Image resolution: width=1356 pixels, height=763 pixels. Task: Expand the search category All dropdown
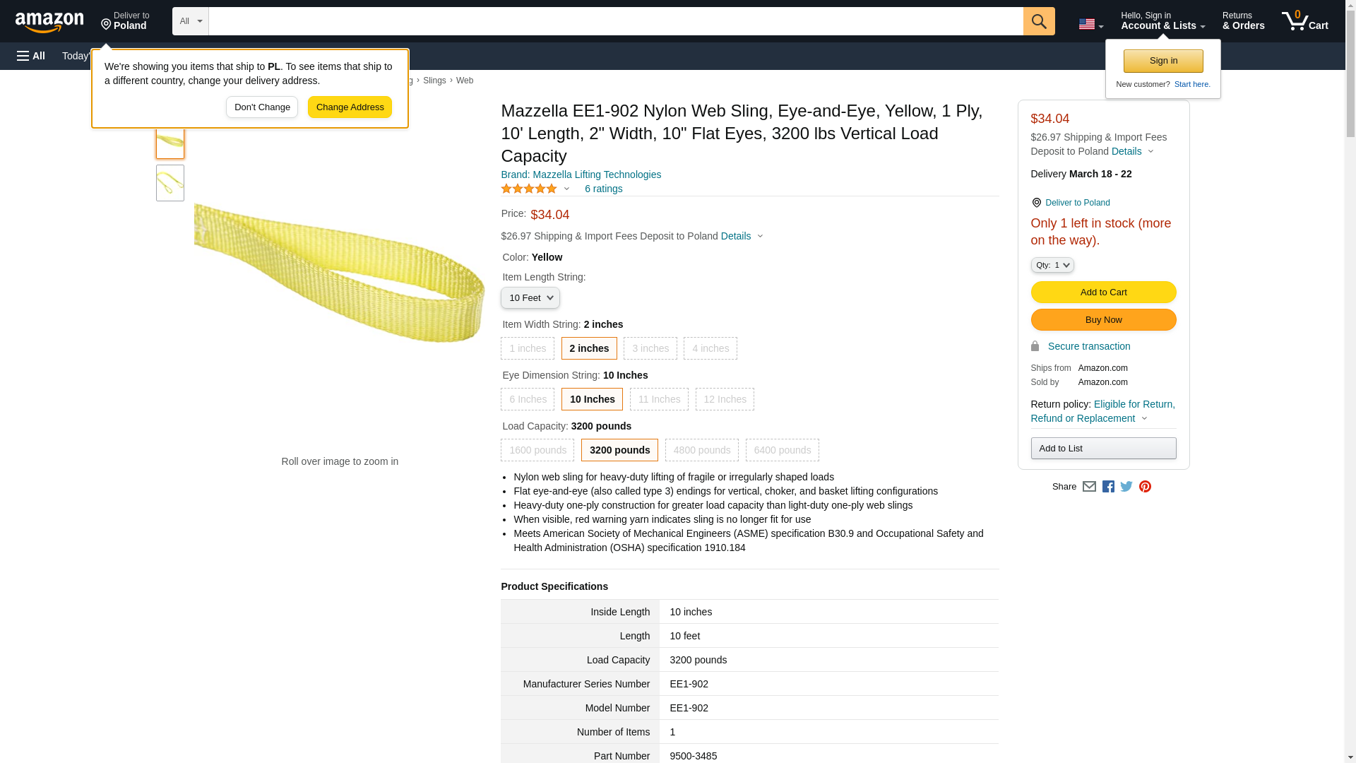(191, 21)
